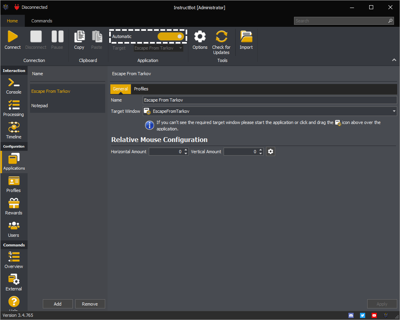This screenshot has height=320, width=400.
Task: Open YouTube link in status bar
Action: coord(374,316)
